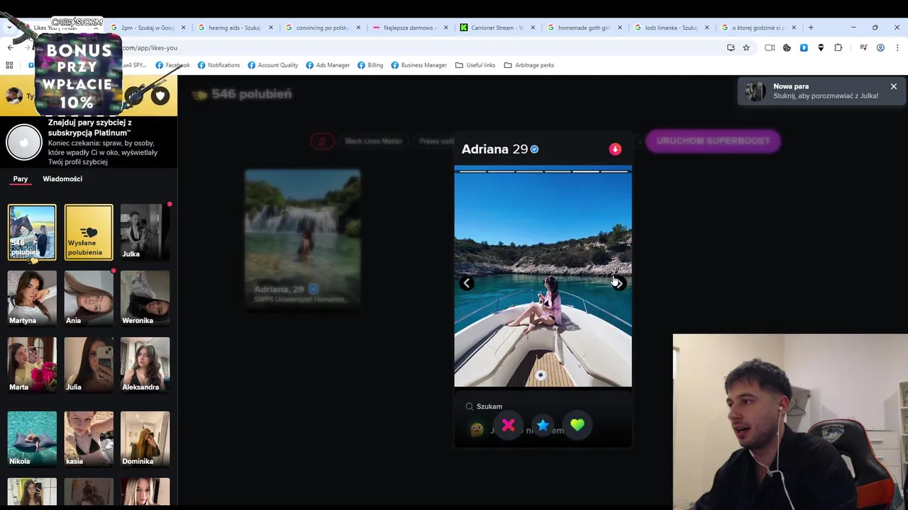908x510 pixels.
Task: Click the Szukam search icon
Action: (x=469, y=407)
